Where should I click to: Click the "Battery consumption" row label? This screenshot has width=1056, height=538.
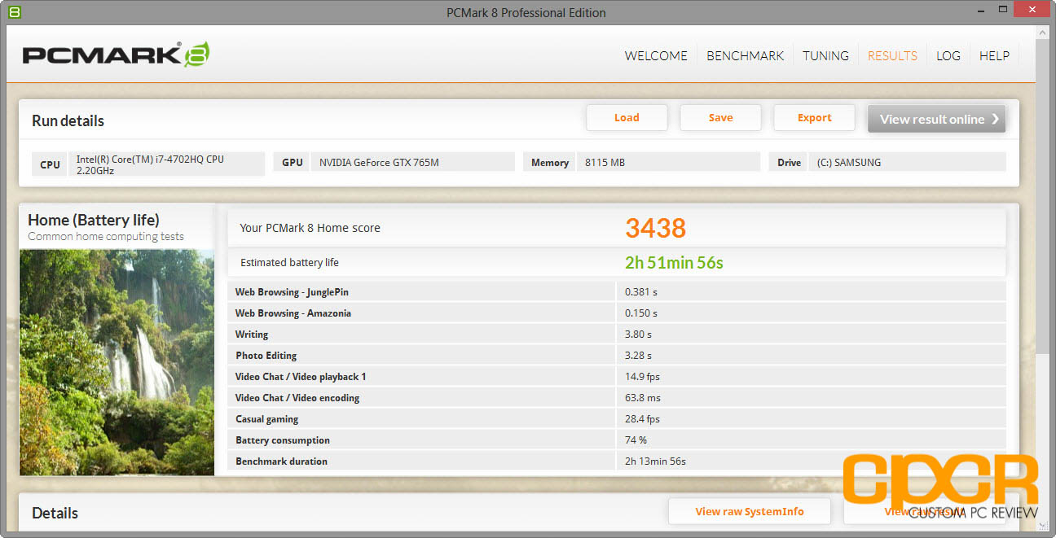click(283, 440)
